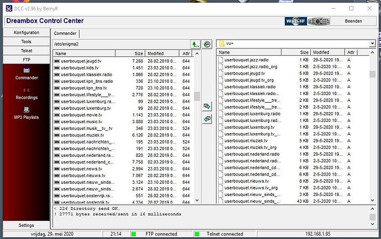Image resolution: width=381 pixels, height=239 pixels.
Task: Open the vu+ local folder dropdown
Action: coord(372,44)
